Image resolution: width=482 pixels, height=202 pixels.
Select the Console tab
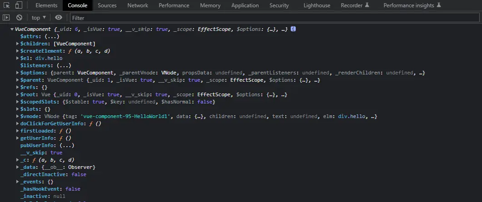[78, 5]
